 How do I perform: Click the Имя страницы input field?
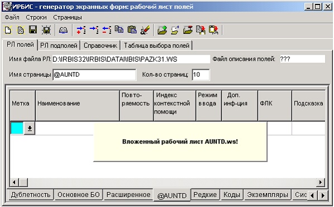pos(94,75)
